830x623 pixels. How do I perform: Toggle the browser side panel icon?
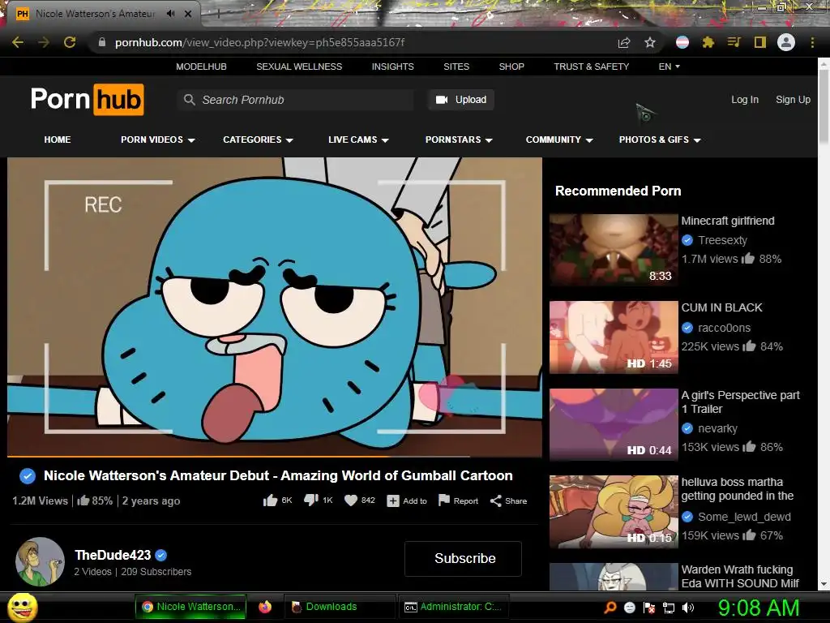(x=760, y=42)
